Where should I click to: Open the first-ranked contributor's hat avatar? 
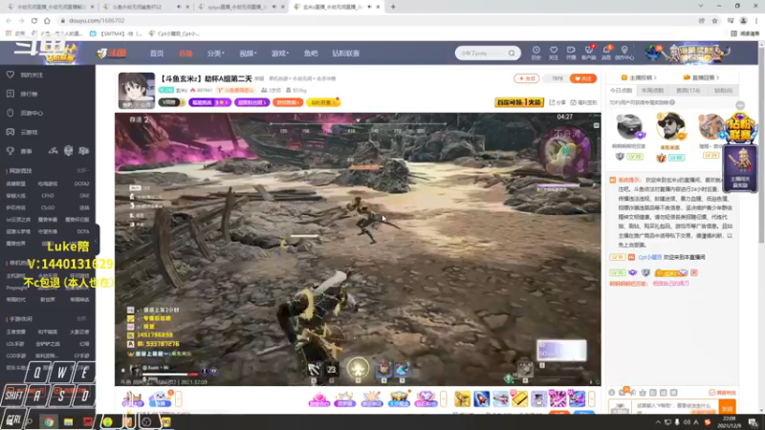[x=670, y=126]
